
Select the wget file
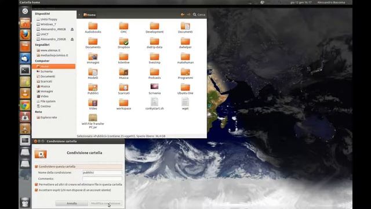[185, 104]
